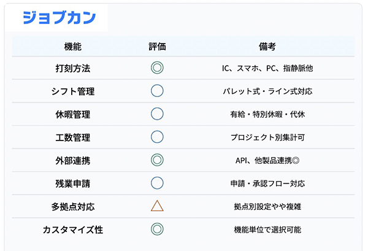Click the circle rating icon for 残業申請

coord(157,183)
